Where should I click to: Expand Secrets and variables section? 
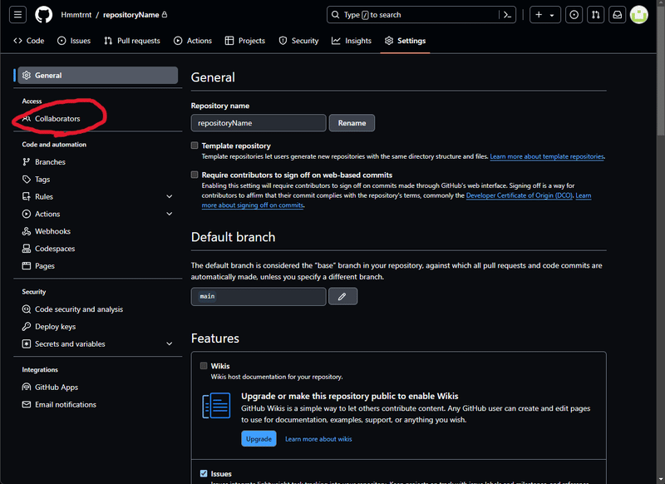[170, 344]
